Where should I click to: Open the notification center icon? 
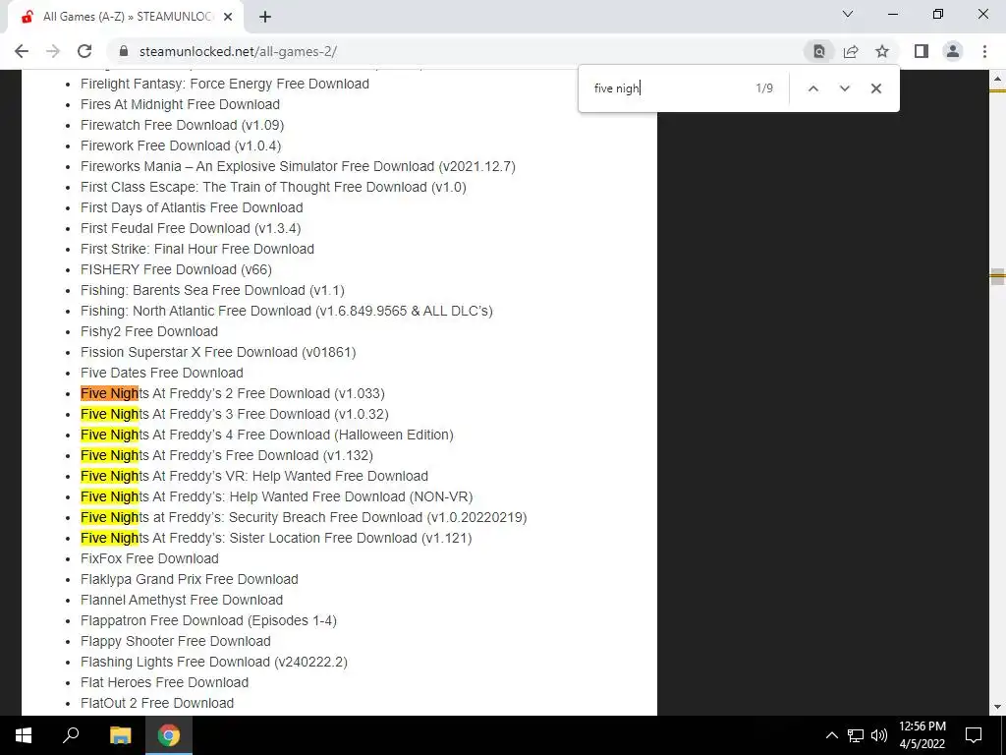[x=974, y=735]
